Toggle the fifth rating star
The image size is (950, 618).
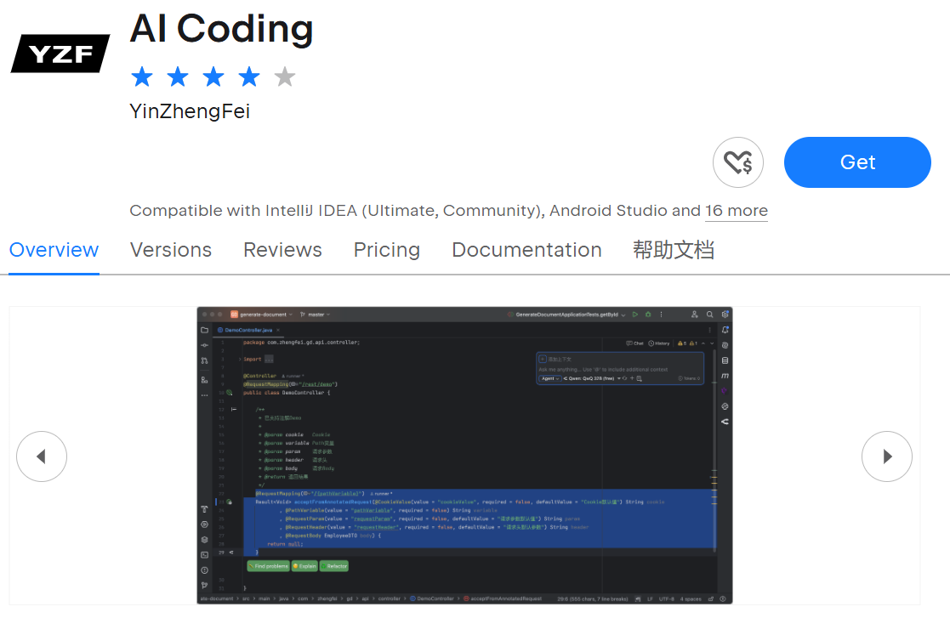[x=284, y=77]
